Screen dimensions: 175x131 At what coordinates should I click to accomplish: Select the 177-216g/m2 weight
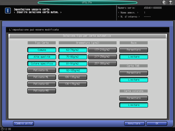tap(103, 50)
